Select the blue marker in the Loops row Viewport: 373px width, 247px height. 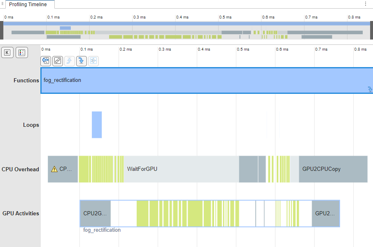[x=96, y=124]
